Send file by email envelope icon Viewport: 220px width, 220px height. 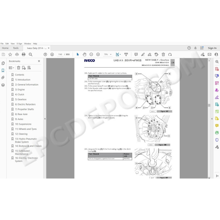(210, 54)
